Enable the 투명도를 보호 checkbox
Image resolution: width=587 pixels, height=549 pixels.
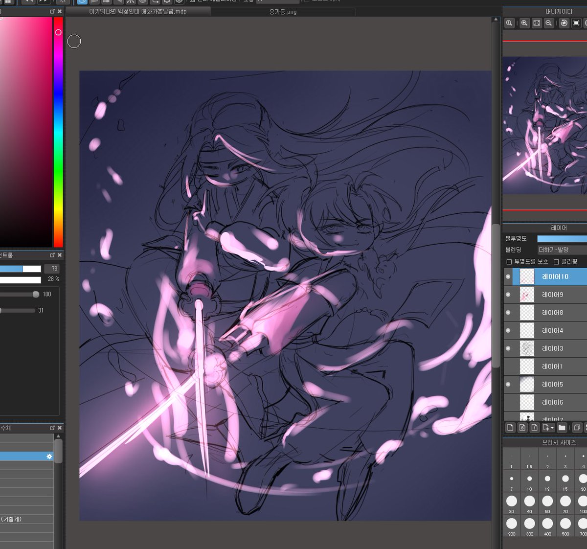(509, 262)
